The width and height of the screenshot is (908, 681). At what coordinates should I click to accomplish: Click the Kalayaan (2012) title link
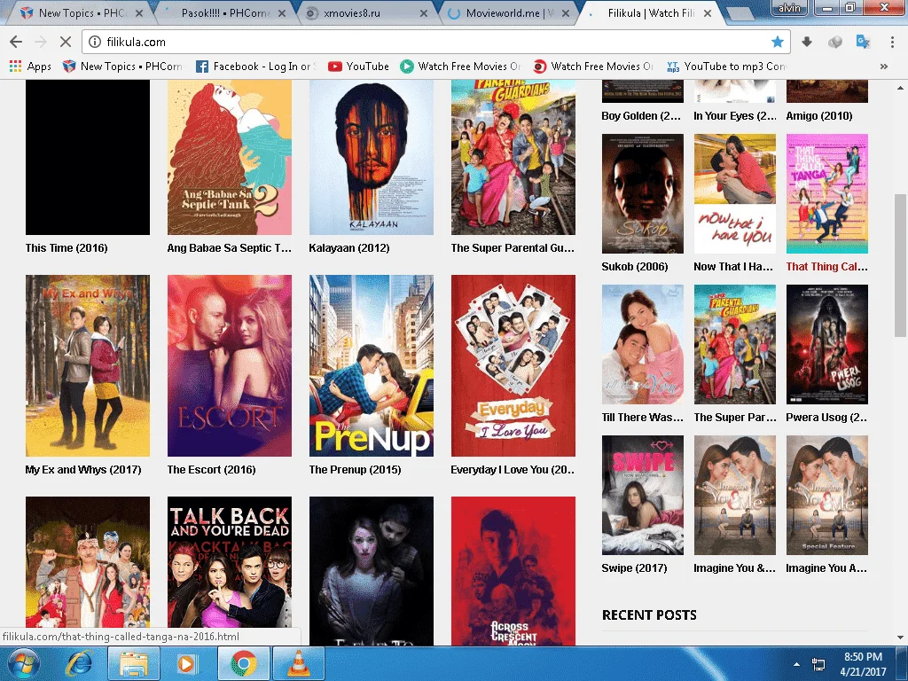click(x=349, y=248)
